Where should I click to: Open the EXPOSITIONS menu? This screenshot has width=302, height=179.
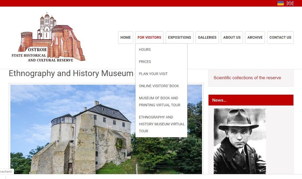(179, 37)
